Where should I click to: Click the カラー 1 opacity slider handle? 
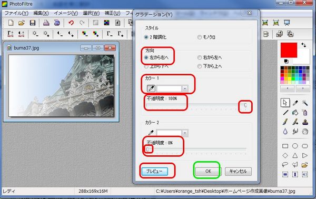(245, 105)
